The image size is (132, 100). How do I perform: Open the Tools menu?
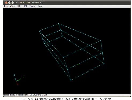32,6
